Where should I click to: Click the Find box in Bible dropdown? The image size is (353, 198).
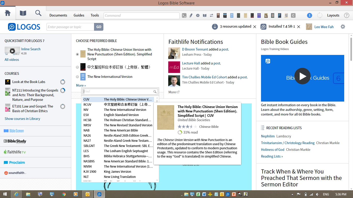(120, 92)
